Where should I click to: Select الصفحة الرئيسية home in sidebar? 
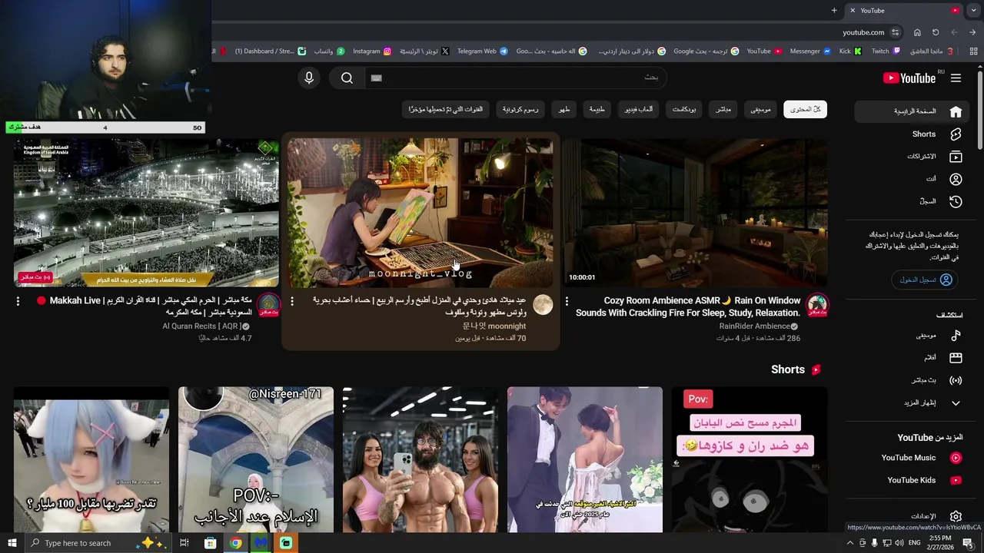910,111
